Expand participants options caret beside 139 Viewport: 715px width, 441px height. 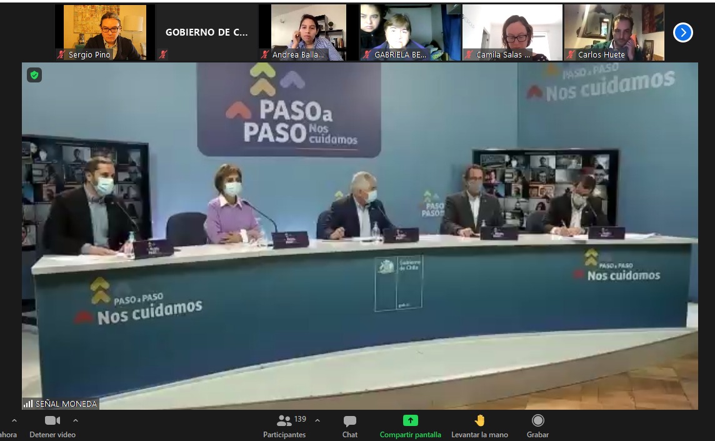point(317,420)
